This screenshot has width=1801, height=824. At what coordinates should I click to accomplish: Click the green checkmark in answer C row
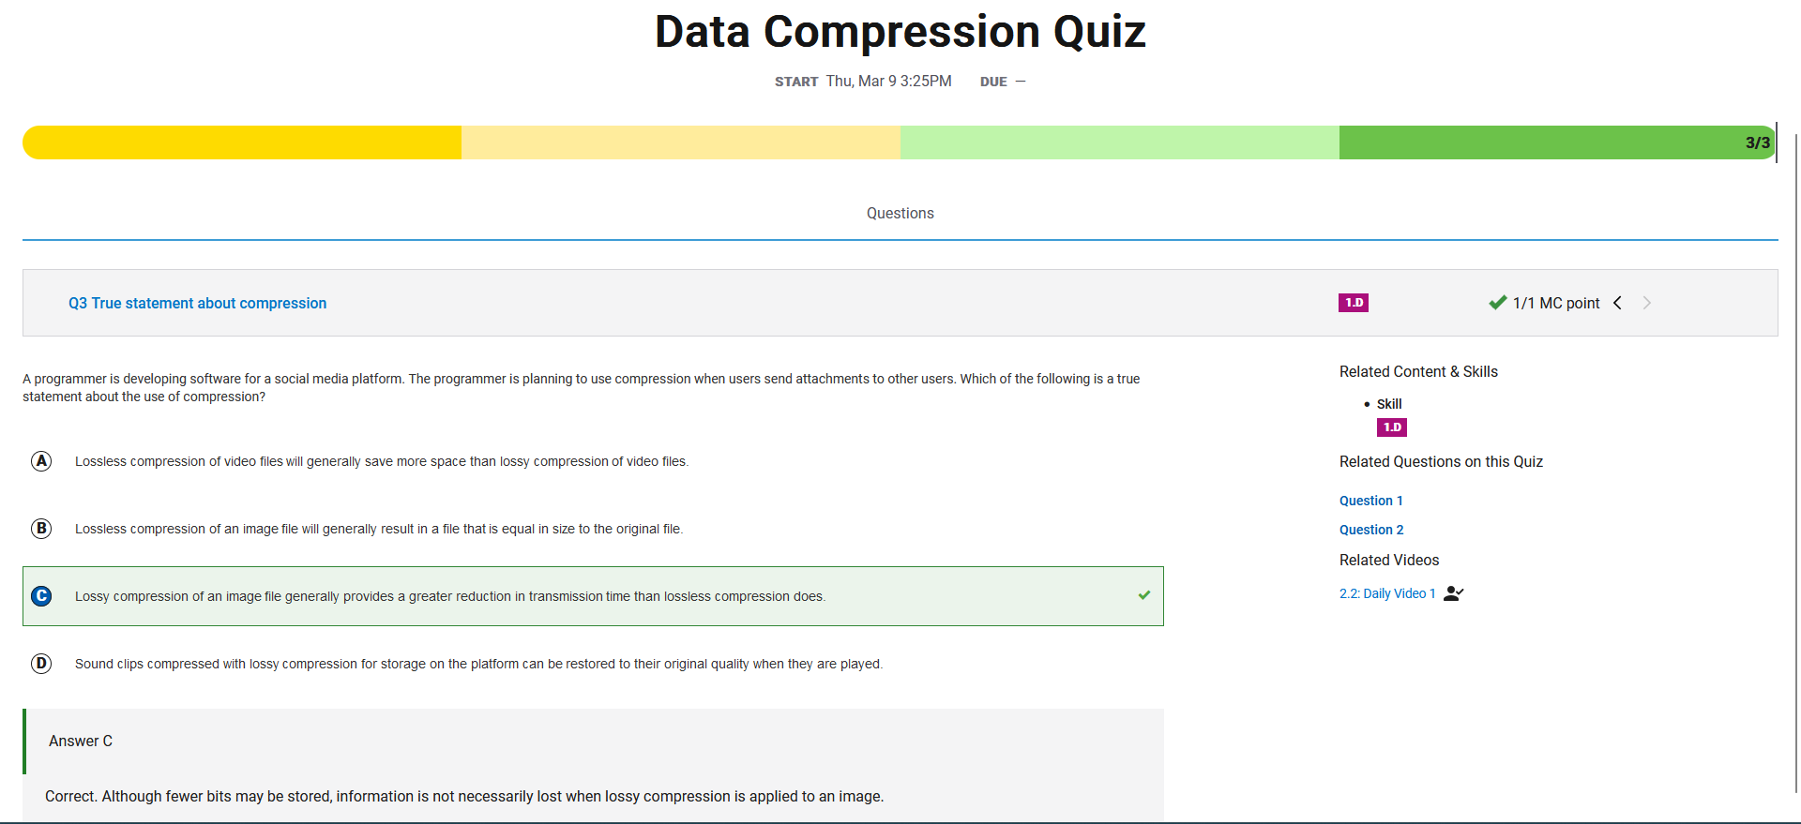(1144, 595)
